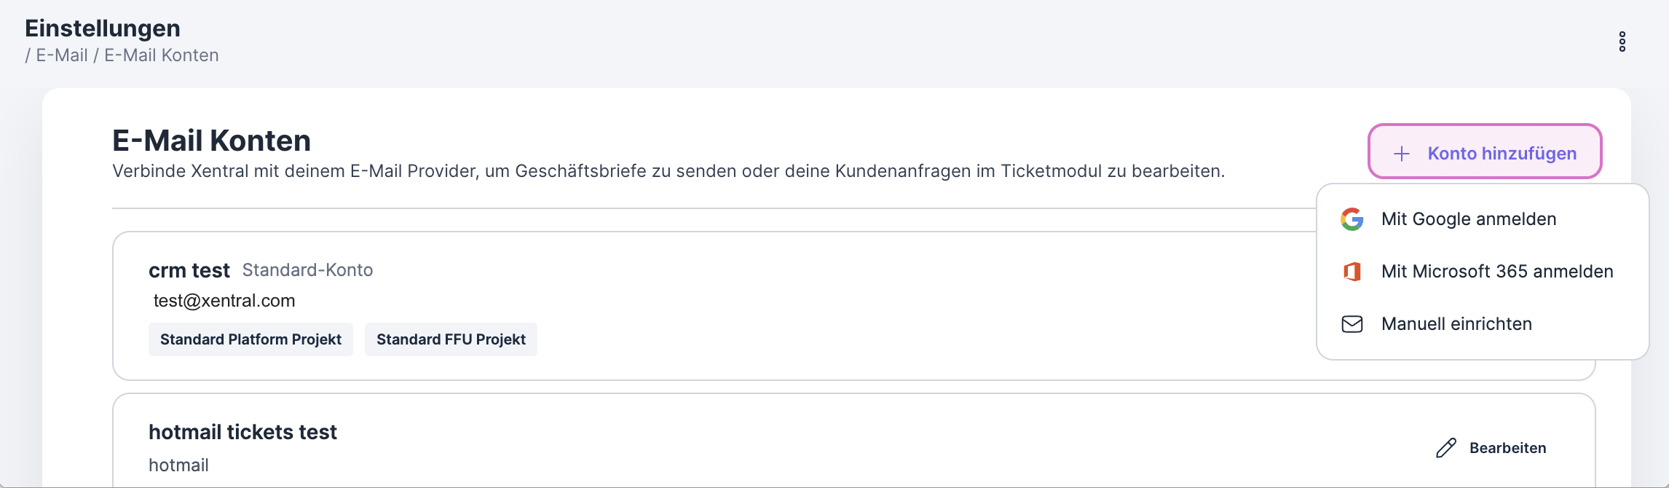Click the pencil edit icon
Screen dimensions: 1669x488
[x=1445, y=448]
